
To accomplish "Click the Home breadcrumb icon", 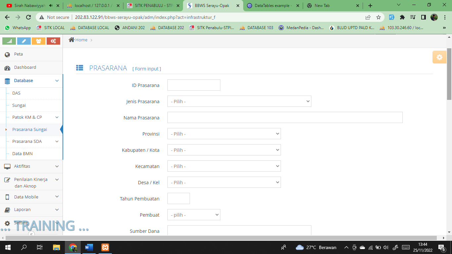I will (x=71, y=40).
